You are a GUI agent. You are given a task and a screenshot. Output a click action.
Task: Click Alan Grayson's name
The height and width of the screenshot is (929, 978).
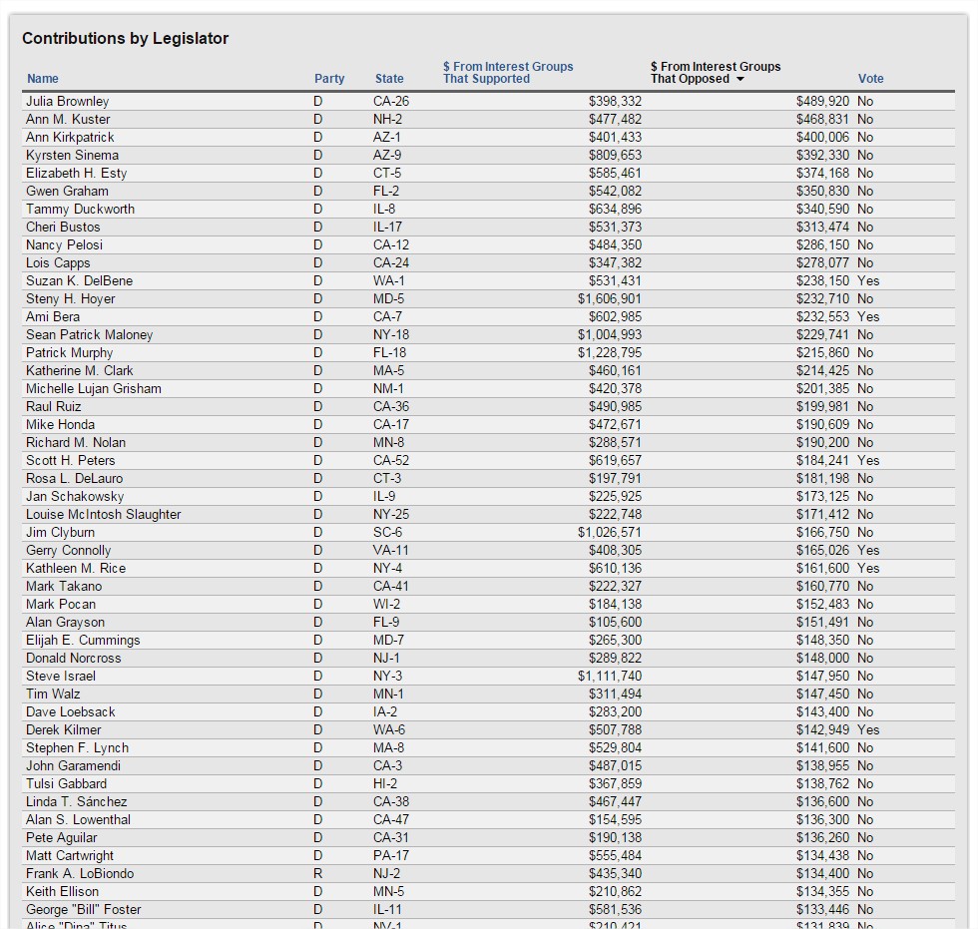point(65,623)
